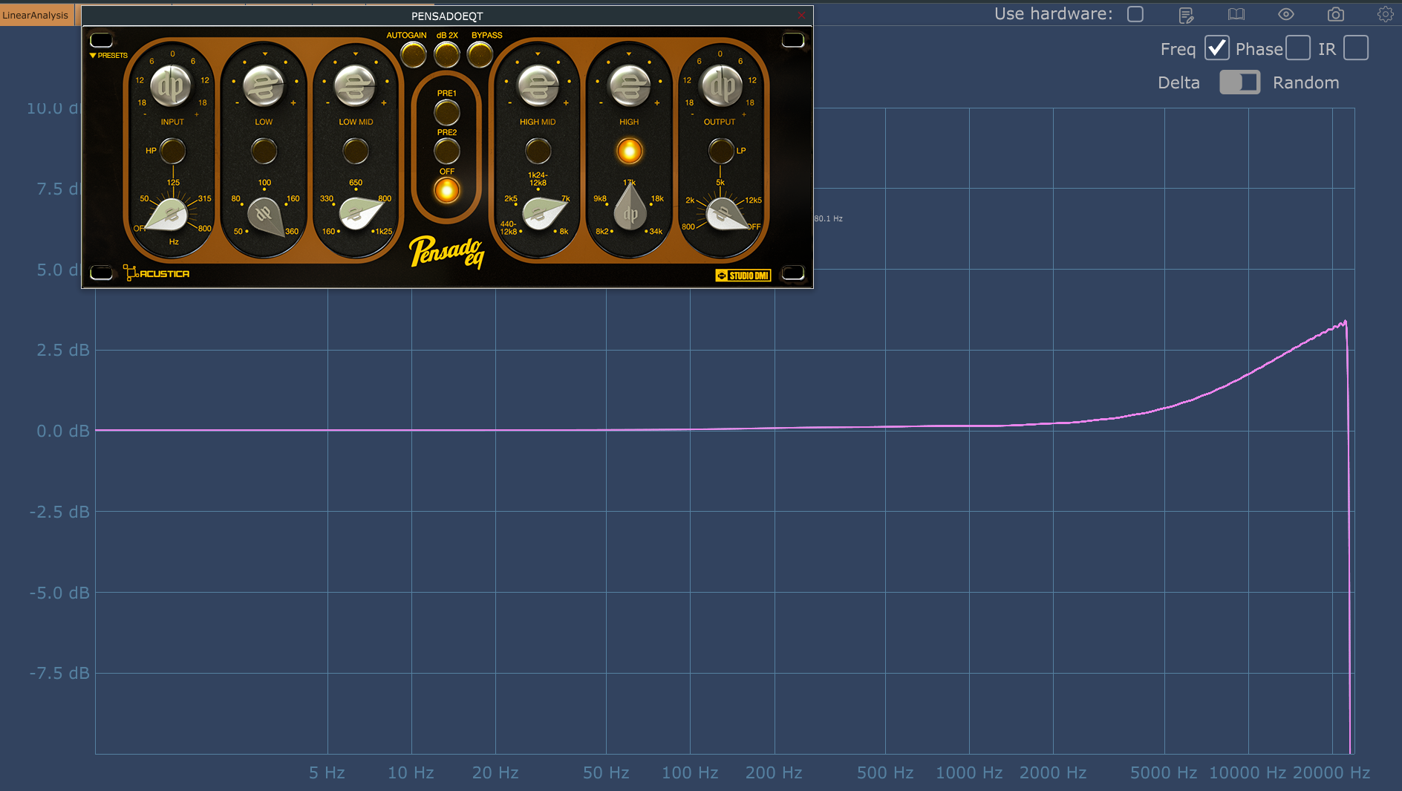Click the INPUT gain knob

pos(172,86)
